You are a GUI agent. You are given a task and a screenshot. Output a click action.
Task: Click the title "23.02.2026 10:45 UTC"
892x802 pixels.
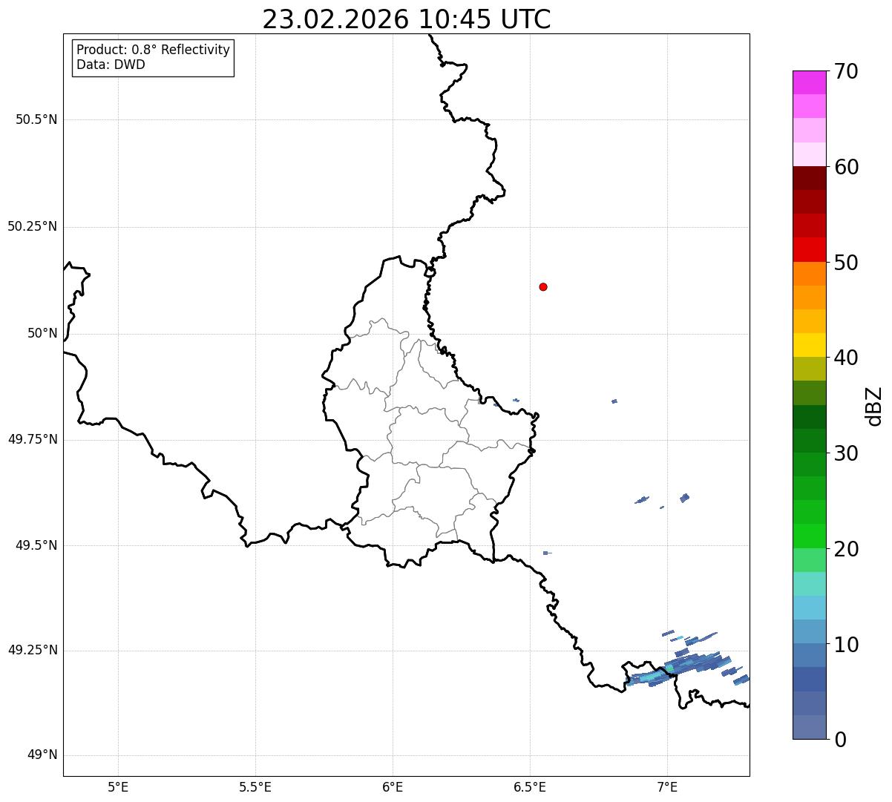[x=407, y=19]
